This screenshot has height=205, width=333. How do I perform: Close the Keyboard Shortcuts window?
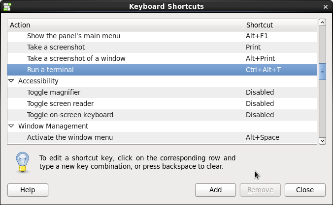(x=326, y=7)
